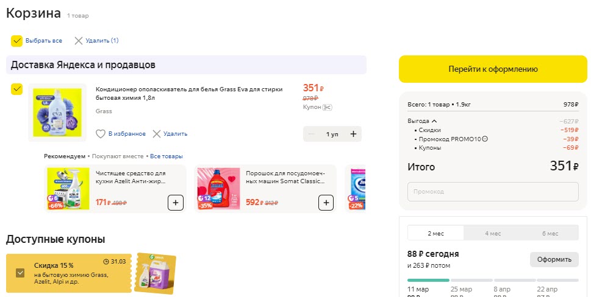591x297 pixels.
Task: Click the minus quantity icon
Action: click(x=312, y=134)
